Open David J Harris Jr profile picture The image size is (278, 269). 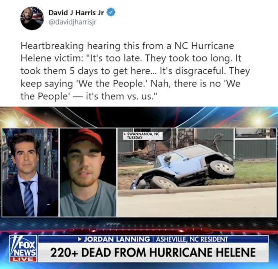coord(32,18)
